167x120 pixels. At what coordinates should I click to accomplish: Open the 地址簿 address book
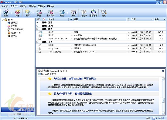[x=84, y=13]
